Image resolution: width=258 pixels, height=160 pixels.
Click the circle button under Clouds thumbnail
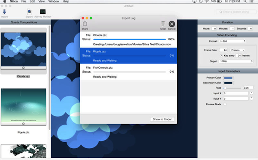tap(23, 68)
